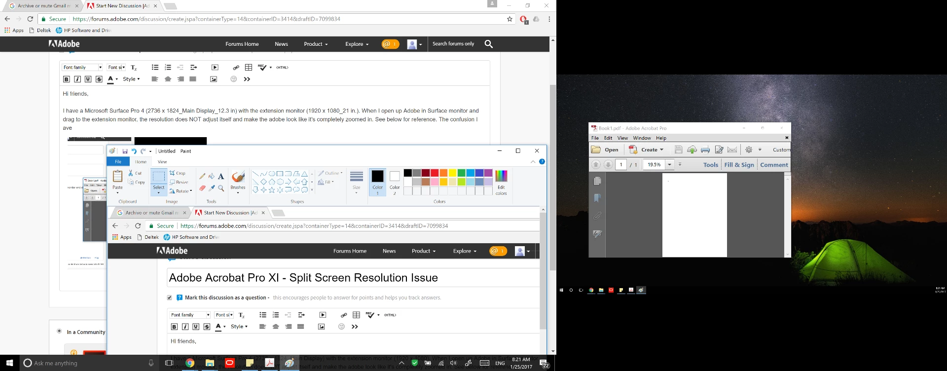Click the Open button in Acrobat toolbar
Image resolution: width=947 pixels, height=371 pixels.
pyautogui.click(x=605, y=149)
